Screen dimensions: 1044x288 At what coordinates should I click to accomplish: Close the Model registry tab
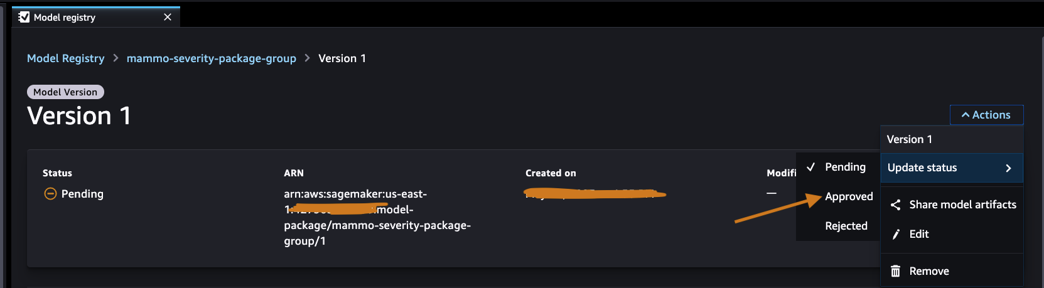click(168, 17)
